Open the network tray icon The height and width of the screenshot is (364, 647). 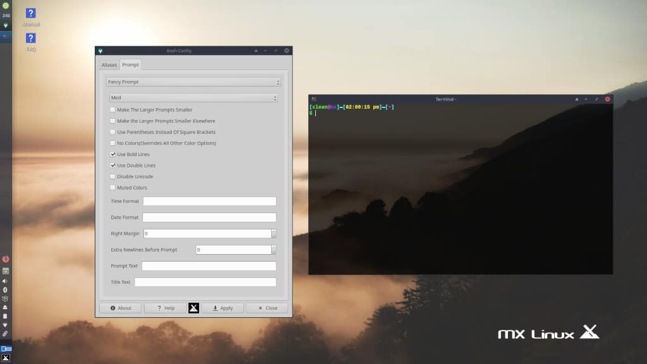5,325
